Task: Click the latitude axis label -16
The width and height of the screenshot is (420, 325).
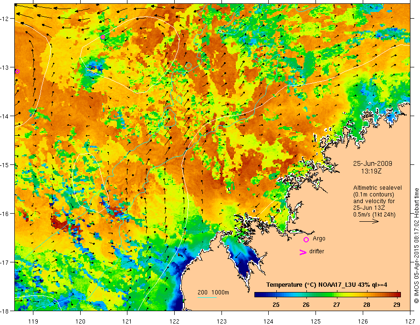Action: 6,214
